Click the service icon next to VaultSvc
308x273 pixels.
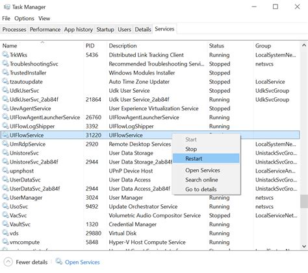[5, 224]
